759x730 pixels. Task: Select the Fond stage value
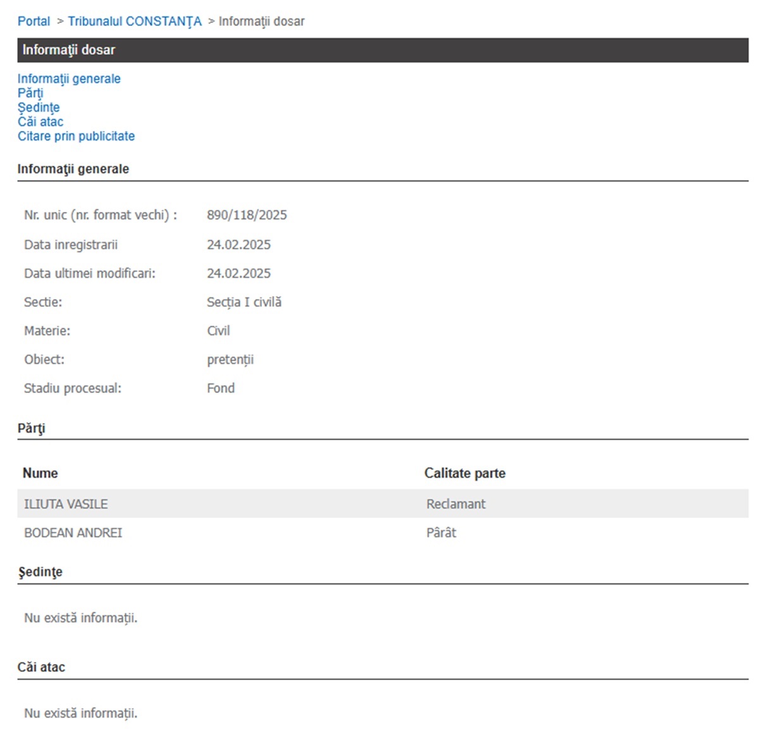[221, 388]
